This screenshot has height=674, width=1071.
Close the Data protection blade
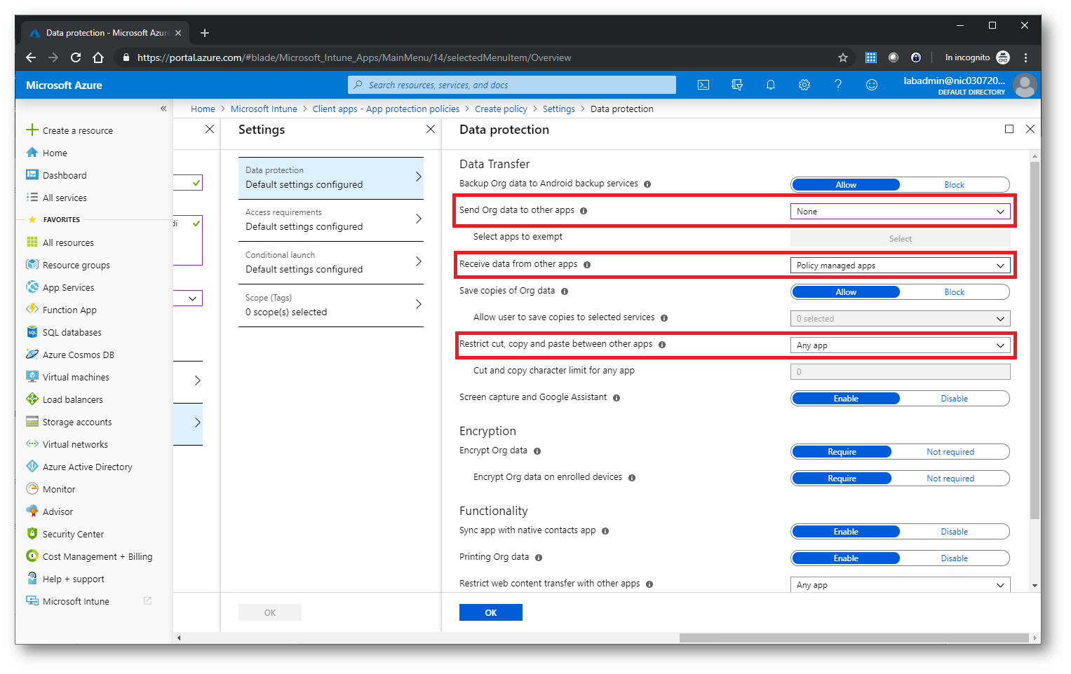click(x=1030, y=129)
